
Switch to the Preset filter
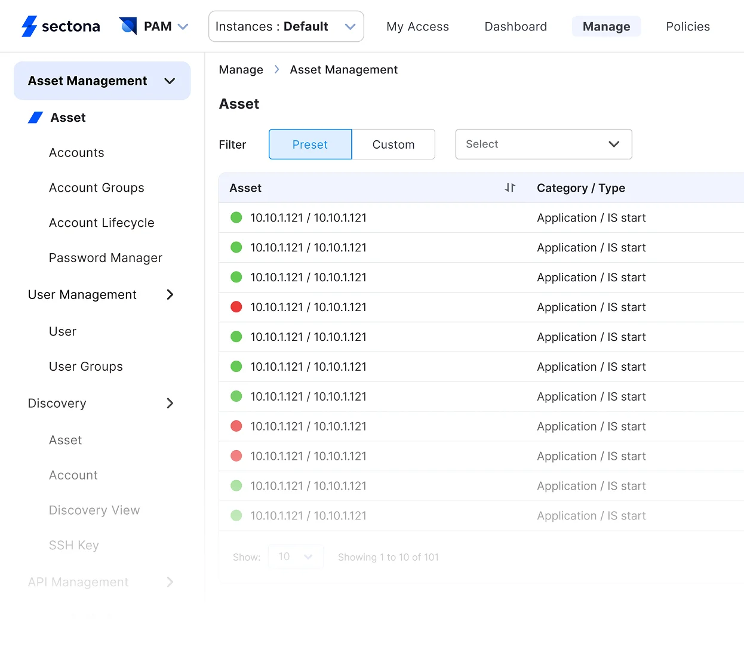tap(310, 144)
